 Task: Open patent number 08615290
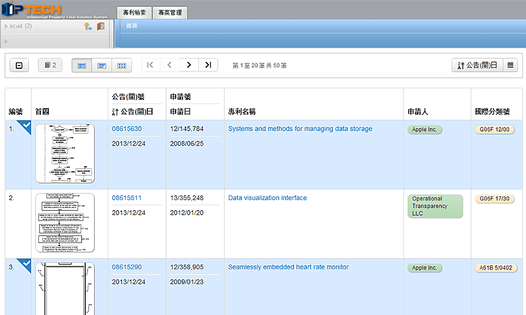coord(127,267)
